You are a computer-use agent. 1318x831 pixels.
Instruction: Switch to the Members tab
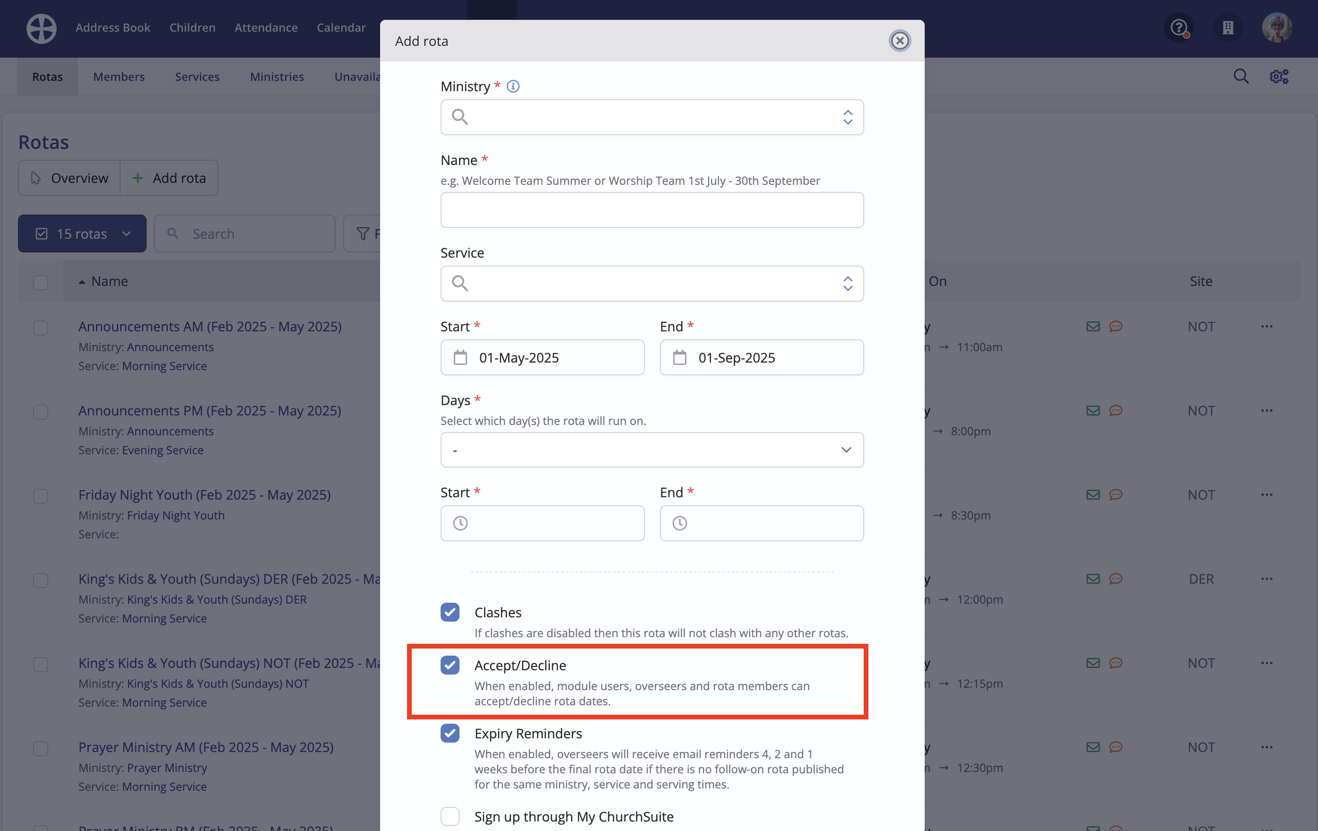[119, 77]
